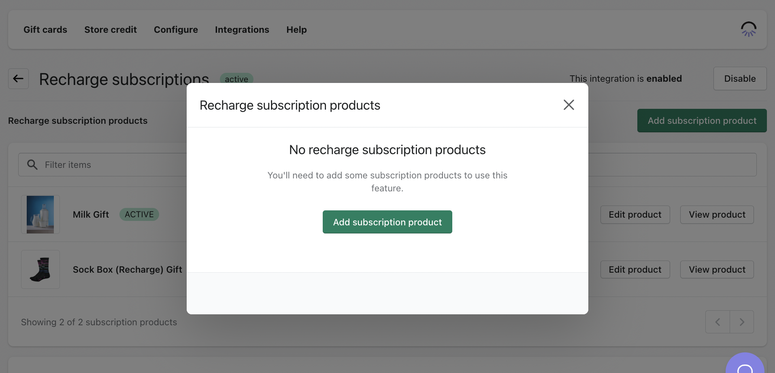Click the 'This integration is enabled' text

[x=626, y=78]
